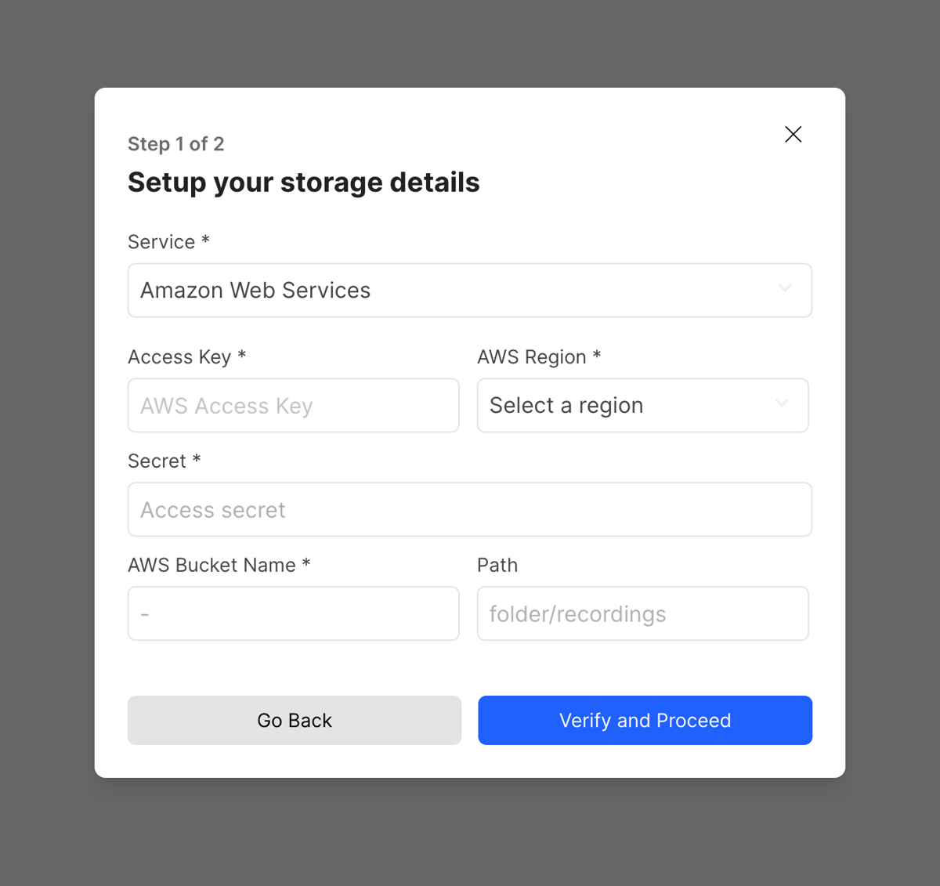940x886 pixels.
Task: Click the Service required field label
Action: point(168,241)
